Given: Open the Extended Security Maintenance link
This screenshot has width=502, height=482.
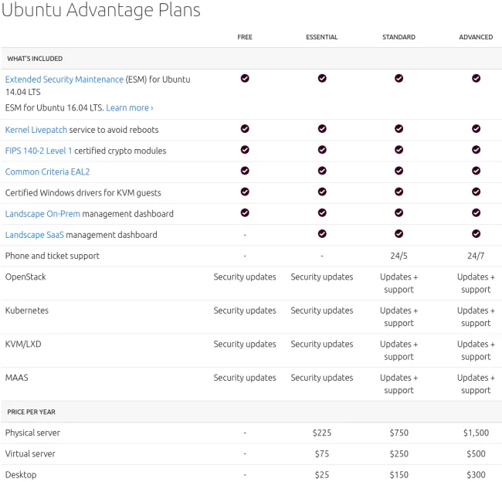Looking at the screenshot, I should click(64, 79).
